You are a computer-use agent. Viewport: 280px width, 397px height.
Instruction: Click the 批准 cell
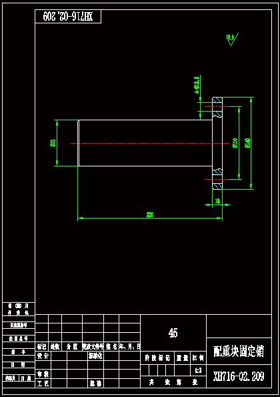pyautogui.click(x=95, y=383)
